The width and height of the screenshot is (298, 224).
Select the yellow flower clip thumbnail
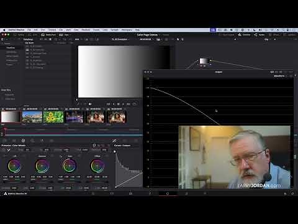coord(53,117)
